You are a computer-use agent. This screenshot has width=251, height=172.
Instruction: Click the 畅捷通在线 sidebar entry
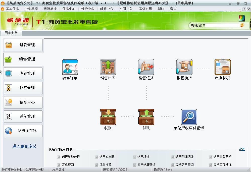[23, 131]
